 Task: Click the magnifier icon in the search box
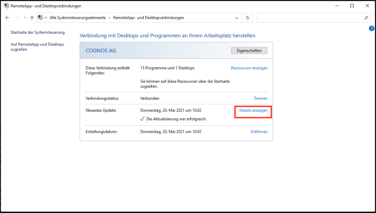click(x=366, y=18)
